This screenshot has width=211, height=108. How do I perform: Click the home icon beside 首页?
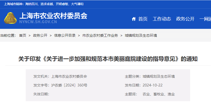[134, 19]
